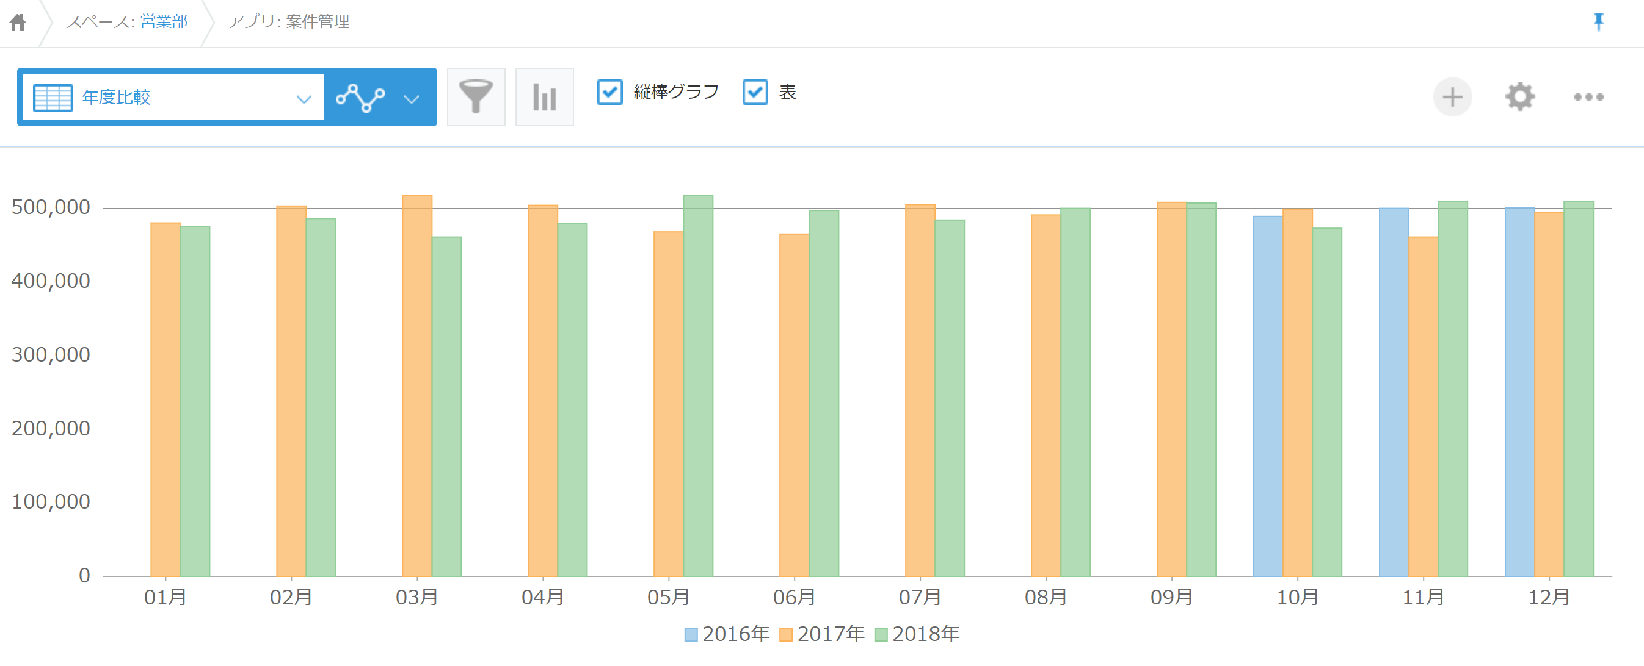This screenshot has height=666, width=1644.
Task: Click the 01月 axis label
Action: click(x=165, y=597)
